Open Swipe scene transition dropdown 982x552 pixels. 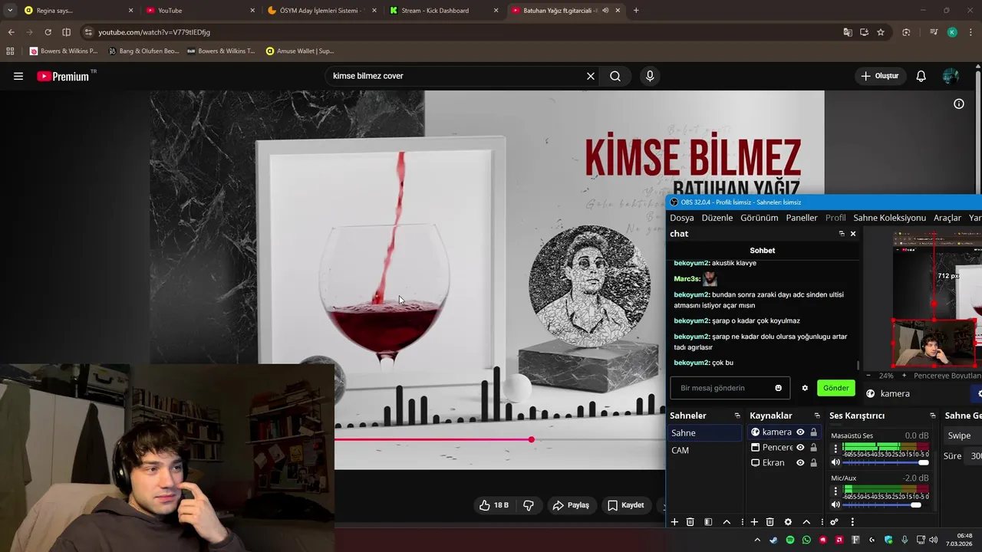(964, 435)
